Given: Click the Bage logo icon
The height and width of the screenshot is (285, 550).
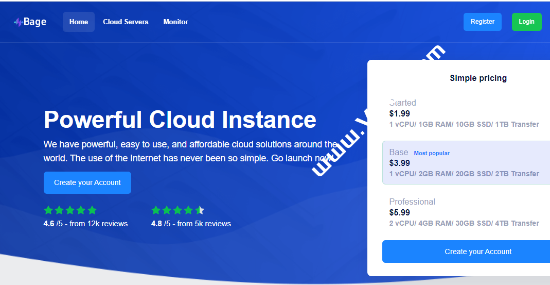Looking at the screenshot, I should [x=18, y=22].
